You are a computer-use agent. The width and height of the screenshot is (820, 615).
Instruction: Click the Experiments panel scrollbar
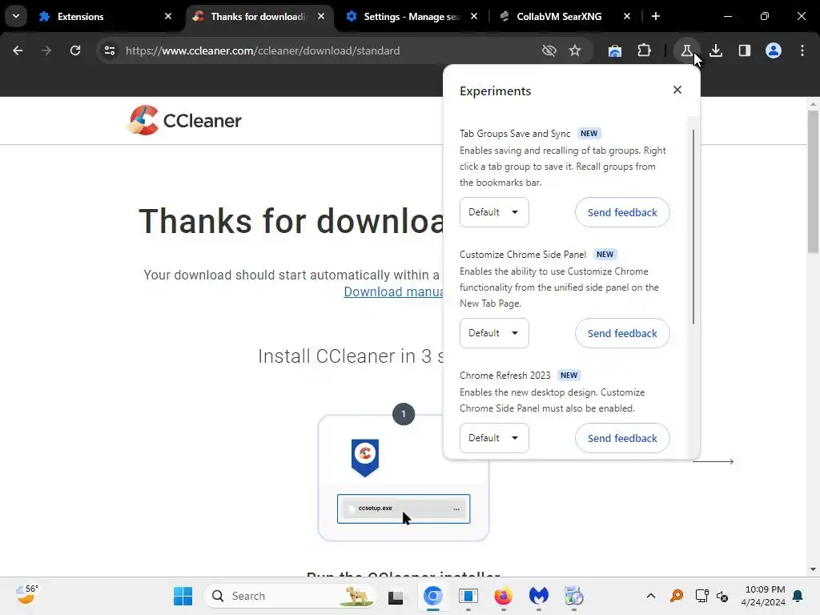tap(693, 227)
